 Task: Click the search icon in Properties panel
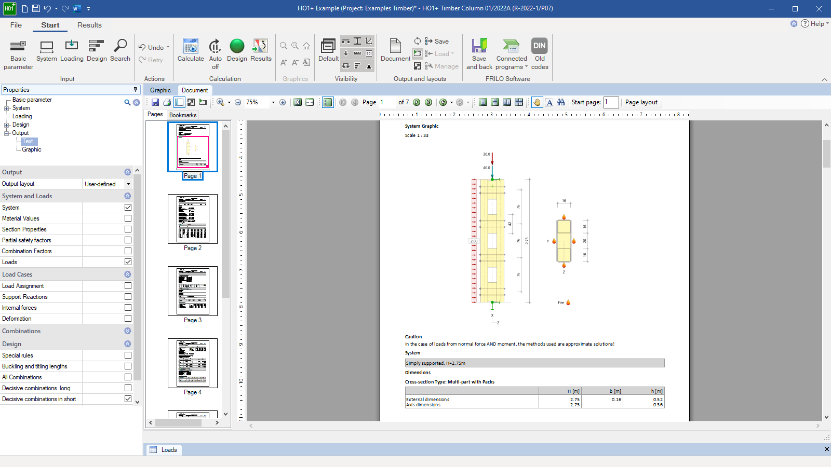(x=127, y=102)
